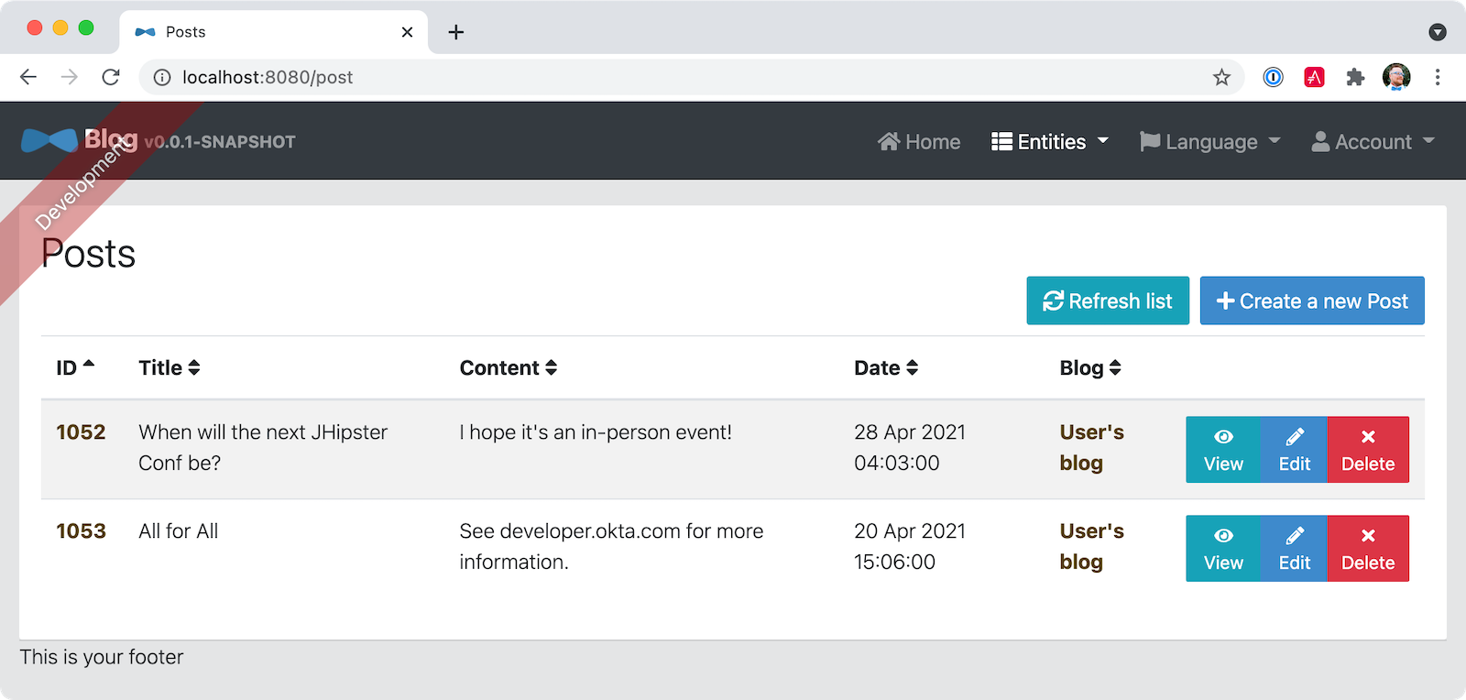Image resolution: width=1466 pixels, height=700 pixels.
Task: Sort posts by Title column
Action: (x=170, y=367)
